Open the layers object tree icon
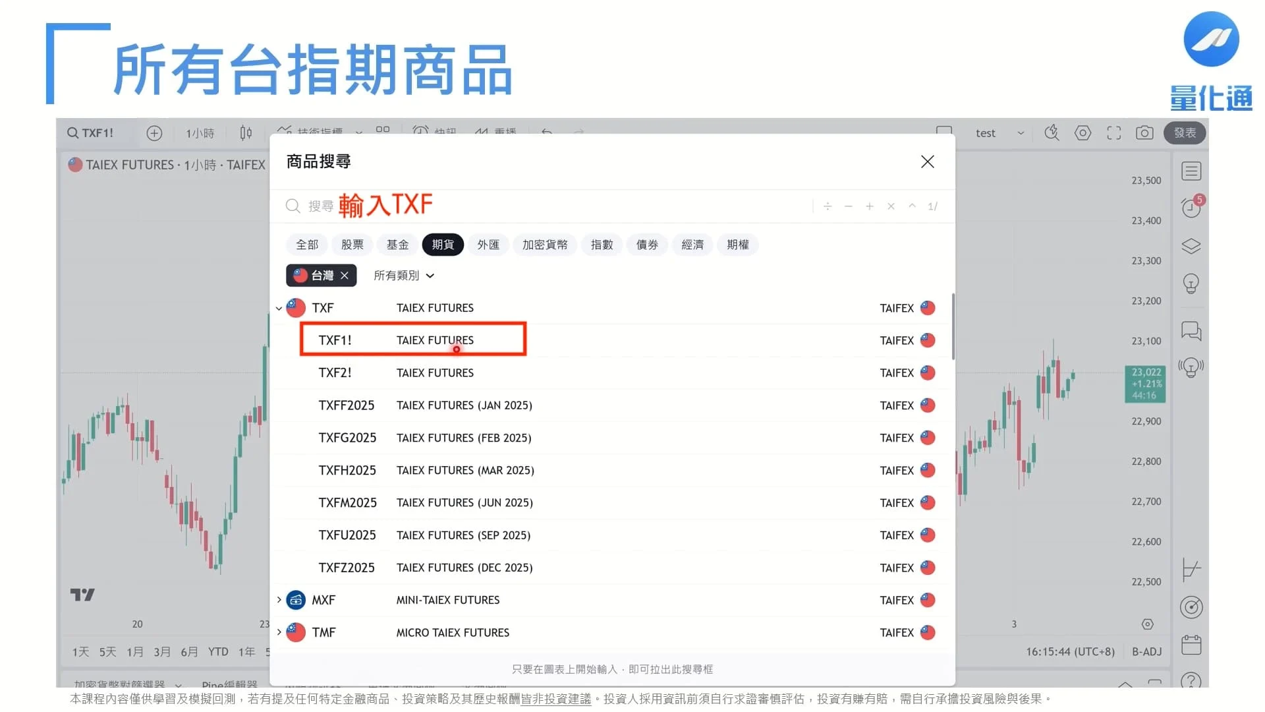The image size is (1265, 712). click(x=1191, y=246)
